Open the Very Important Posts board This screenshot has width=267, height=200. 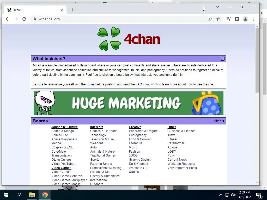[182, 168]
